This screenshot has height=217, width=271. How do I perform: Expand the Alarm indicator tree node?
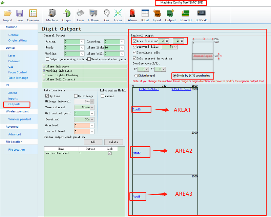44,67
